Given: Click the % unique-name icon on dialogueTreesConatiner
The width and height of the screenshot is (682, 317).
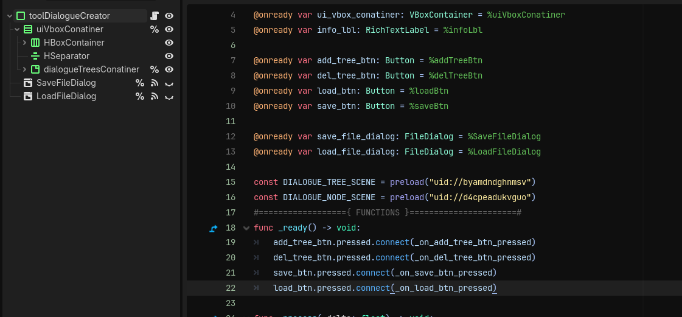Looking at the screenshot, I should (x=155, y=69).
